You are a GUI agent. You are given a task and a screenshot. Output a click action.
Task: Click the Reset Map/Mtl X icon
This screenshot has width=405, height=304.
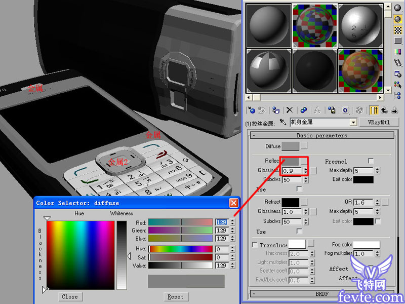[290, 110]
